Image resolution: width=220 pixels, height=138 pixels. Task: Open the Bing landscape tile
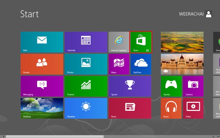[182, 42]
